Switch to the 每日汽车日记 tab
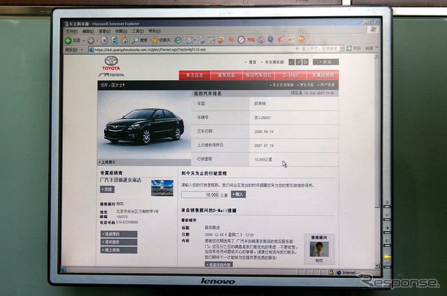The image size is (447, 296). (258, 75)
